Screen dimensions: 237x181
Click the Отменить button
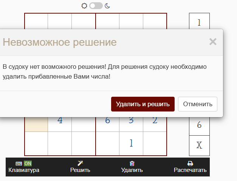198,104
